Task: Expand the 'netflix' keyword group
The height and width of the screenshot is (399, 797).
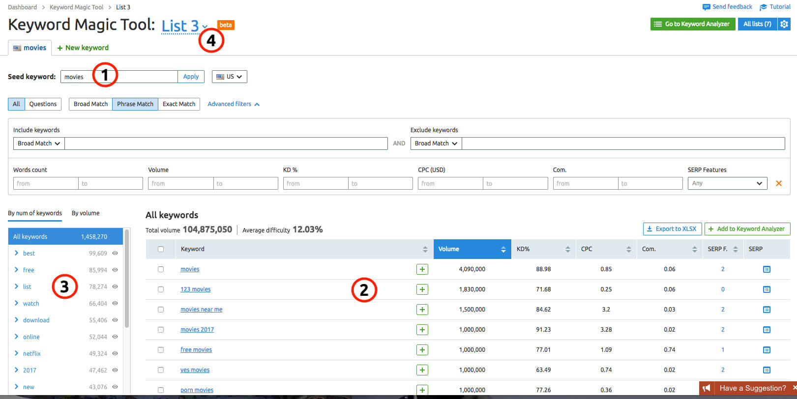Action: [17, 353]
